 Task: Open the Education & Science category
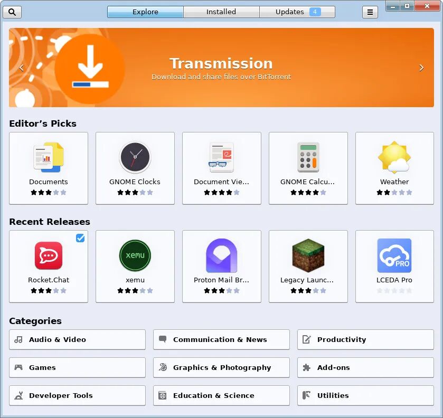[x=222, y=395]
